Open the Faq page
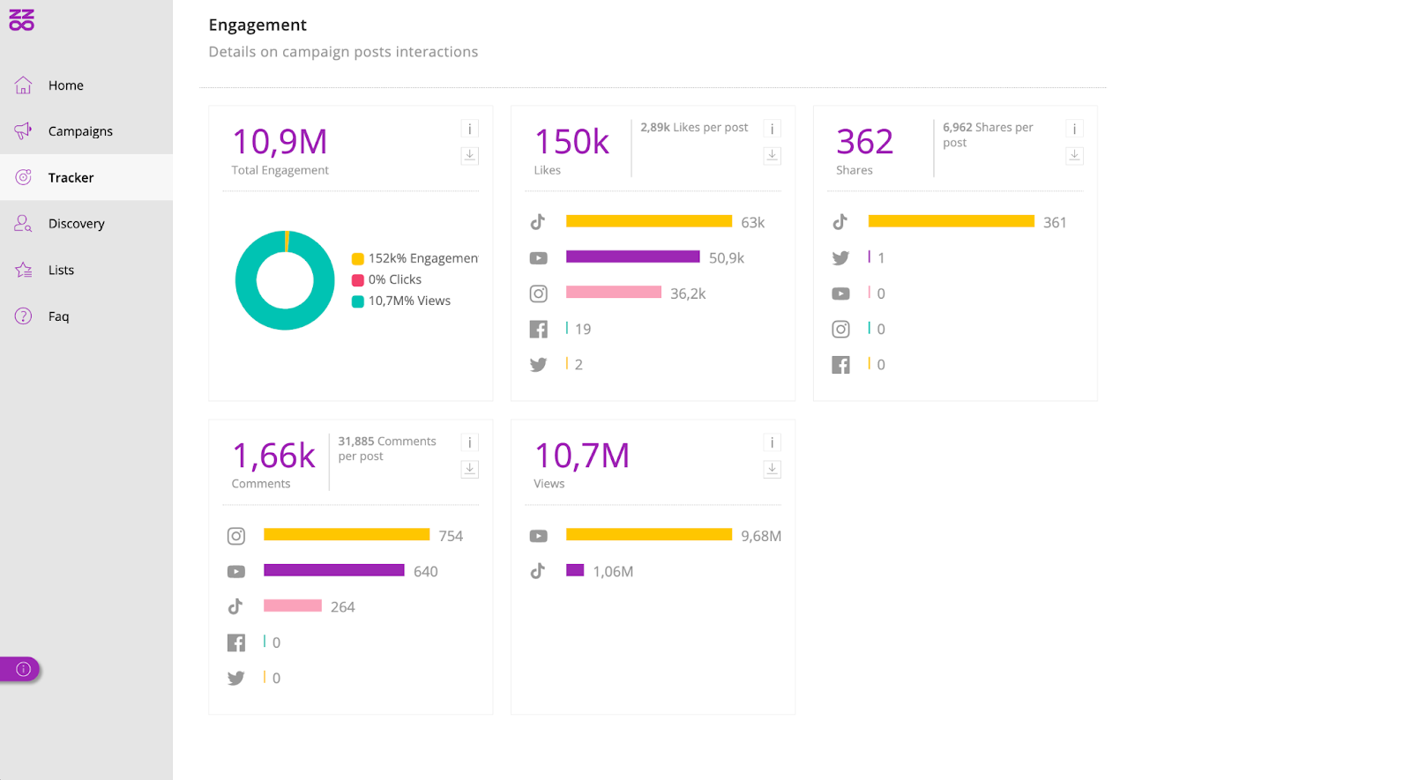Viewport: 1411px width, 780px height. (x=58, y=316)
